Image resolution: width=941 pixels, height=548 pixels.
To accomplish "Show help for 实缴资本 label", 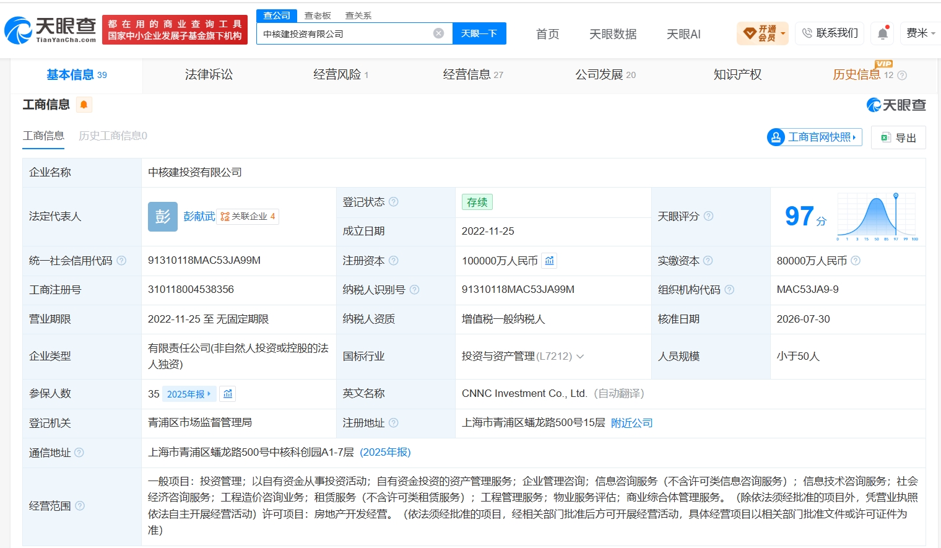I will [708, 261].
